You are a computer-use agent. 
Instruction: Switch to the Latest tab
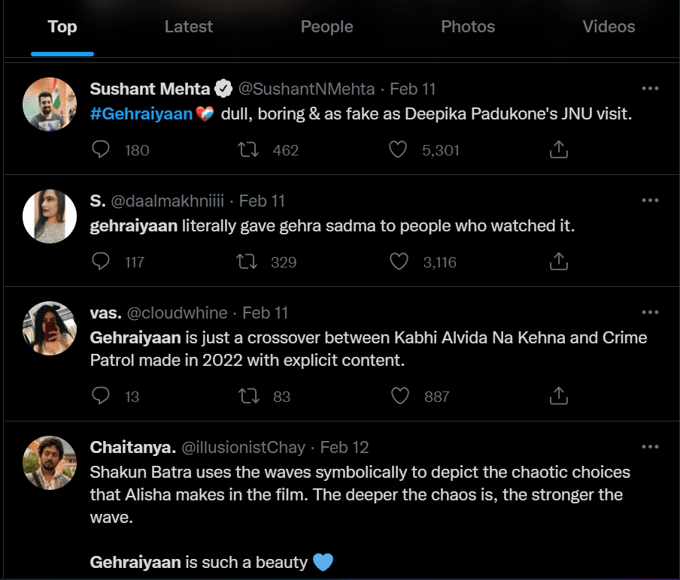[x=189, y=27]
